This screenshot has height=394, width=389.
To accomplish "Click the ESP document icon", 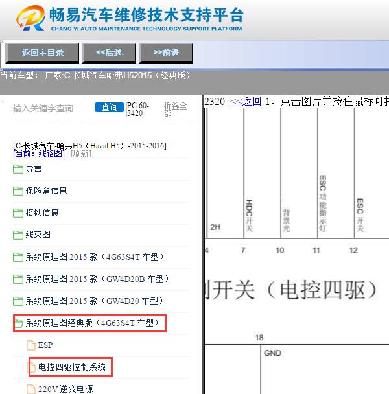I will point(31,345).
